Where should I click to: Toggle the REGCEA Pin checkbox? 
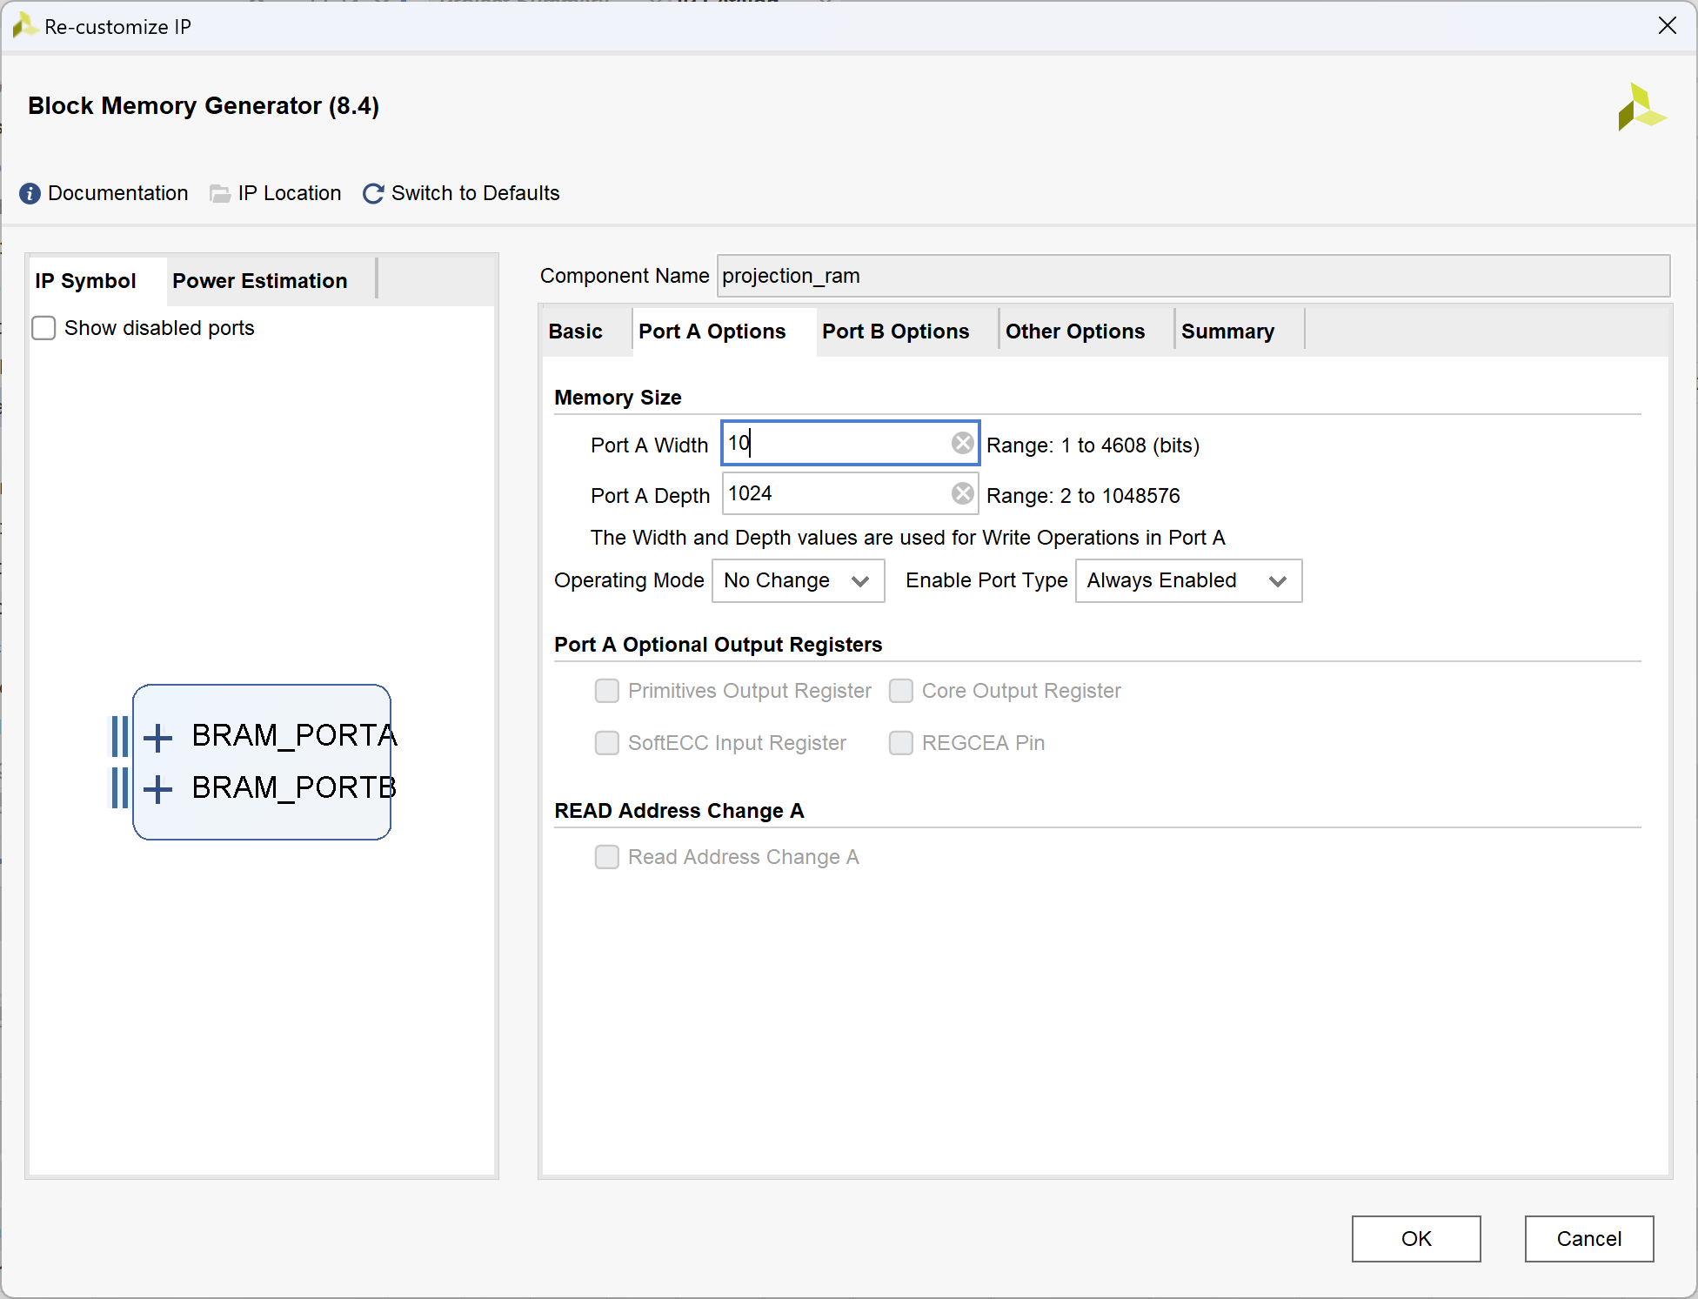coord(900,743)
